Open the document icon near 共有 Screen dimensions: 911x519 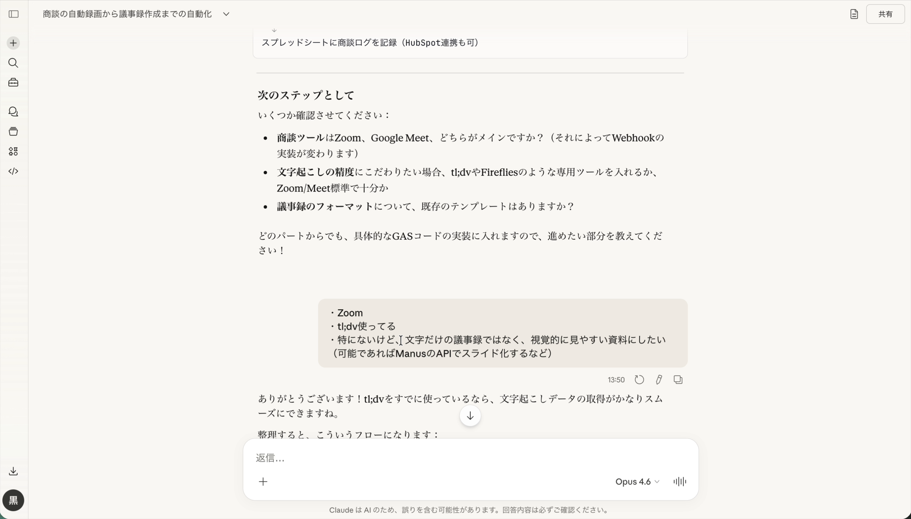coord(854,14)
